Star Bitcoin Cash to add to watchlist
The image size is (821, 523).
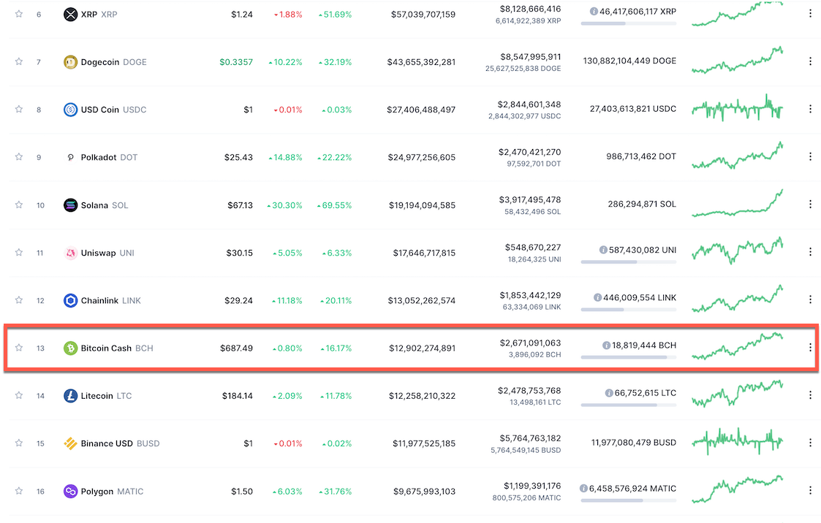(19, 348)
